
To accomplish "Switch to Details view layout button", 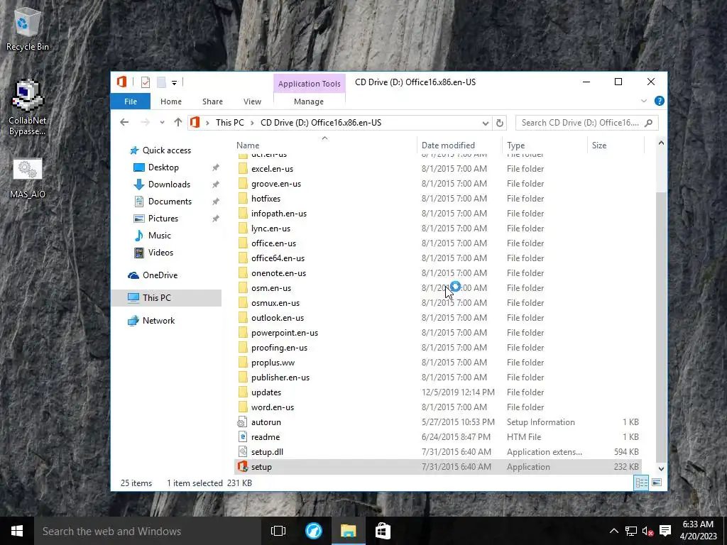I will click(x=641, y=483).
